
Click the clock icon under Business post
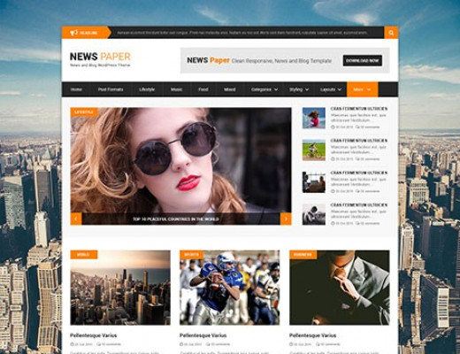(x=292, y=344)
